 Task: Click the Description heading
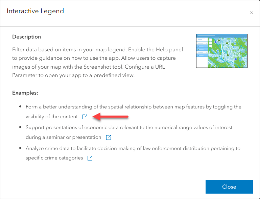[x=26, y=36]
